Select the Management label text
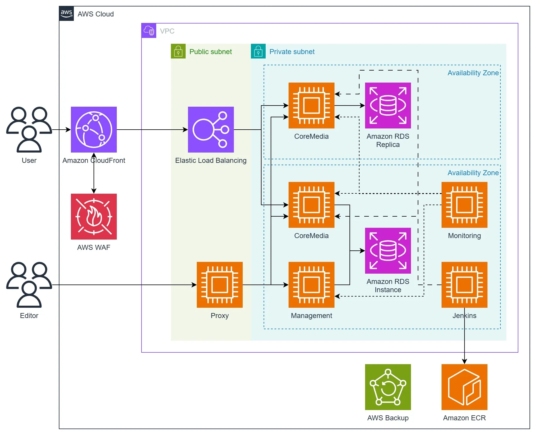The image size is (536, 435). coord(312,316)
